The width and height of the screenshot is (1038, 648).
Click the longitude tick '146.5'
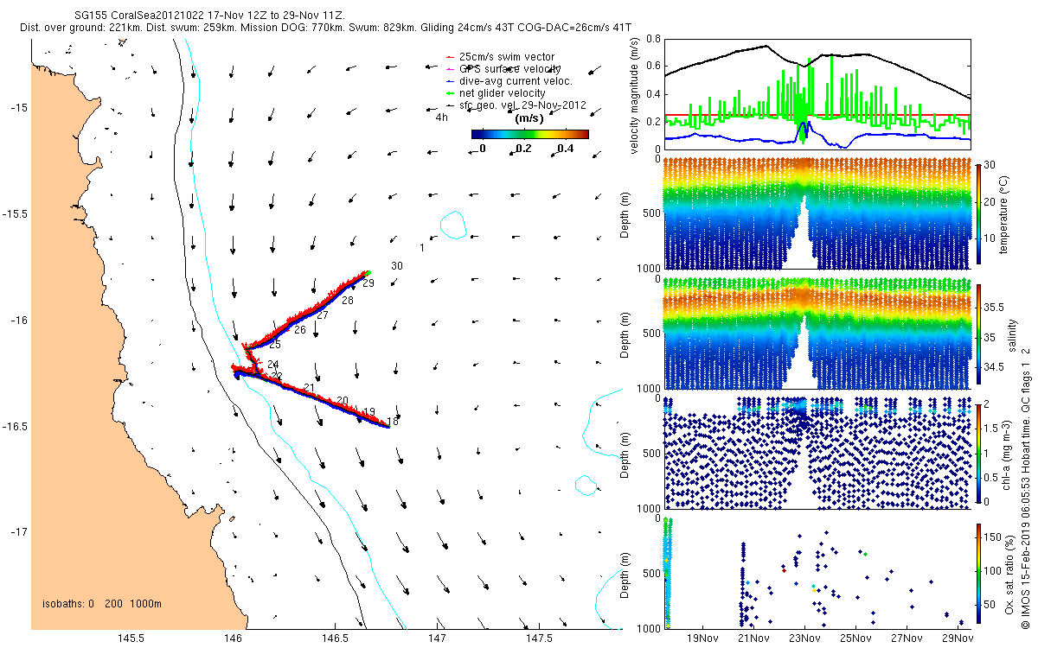pyautogui.click(x=335, y=638)
